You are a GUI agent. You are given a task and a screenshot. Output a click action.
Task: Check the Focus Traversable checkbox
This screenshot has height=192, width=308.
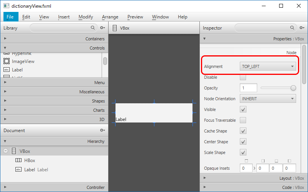[243, 120]
